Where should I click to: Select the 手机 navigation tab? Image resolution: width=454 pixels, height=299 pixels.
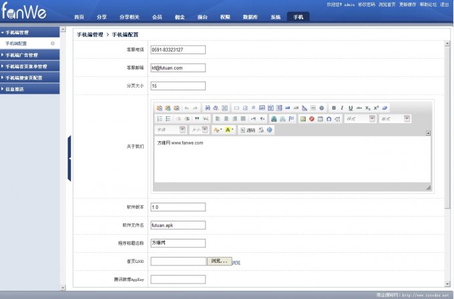coord(298,17)
